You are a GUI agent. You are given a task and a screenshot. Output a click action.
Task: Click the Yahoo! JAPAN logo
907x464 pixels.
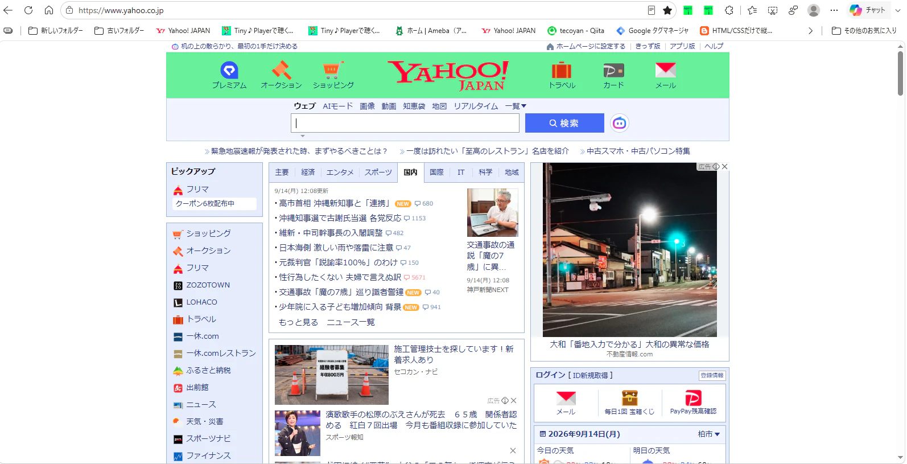(448, 75)
